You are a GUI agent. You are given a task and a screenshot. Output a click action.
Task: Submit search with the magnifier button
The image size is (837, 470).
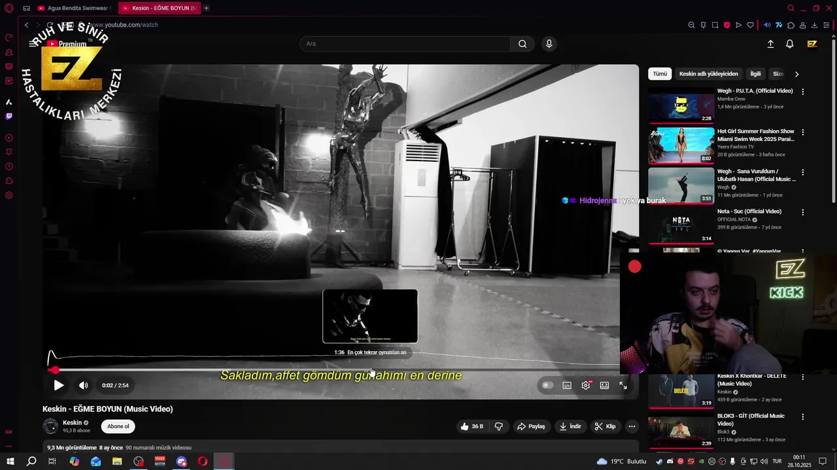click(x=522, y=44)
